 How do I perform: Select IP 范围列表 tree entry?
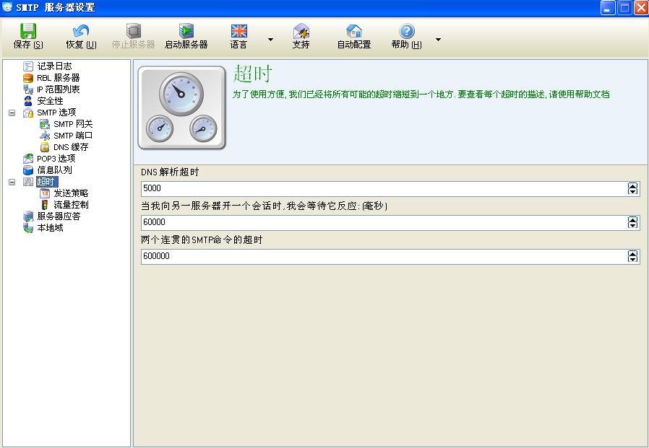pos(59,89)
